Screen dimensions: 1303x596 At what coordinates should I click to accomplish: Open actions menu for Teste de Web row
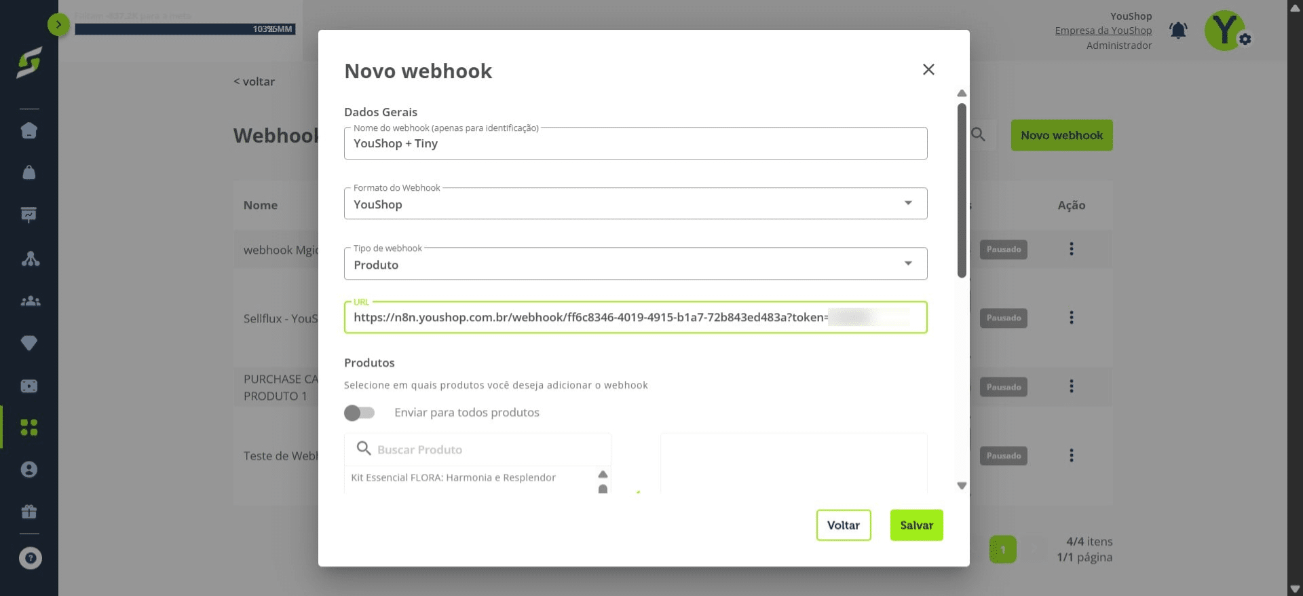point(1072,455)
